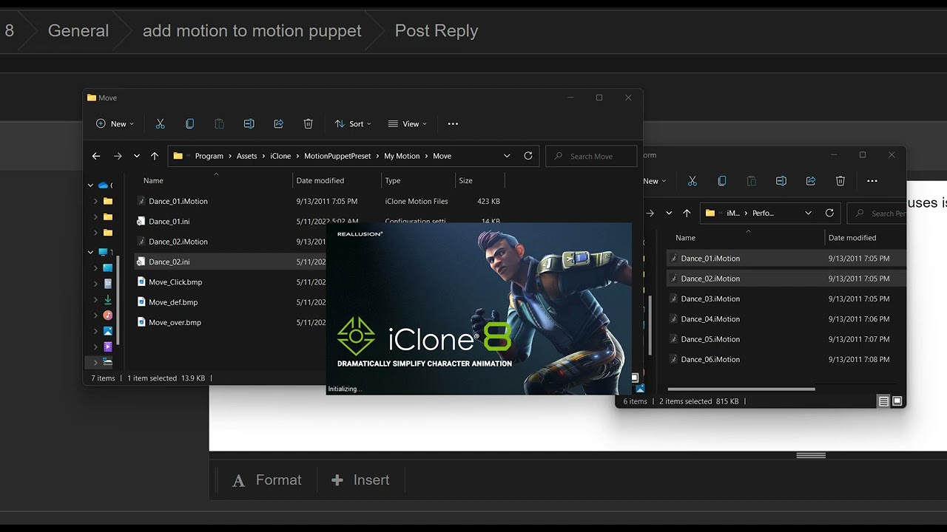Open the Sort dropdown in Move window
Viewport: 947px width, 532px height.
pyautogui.click(x=353, y=124)
